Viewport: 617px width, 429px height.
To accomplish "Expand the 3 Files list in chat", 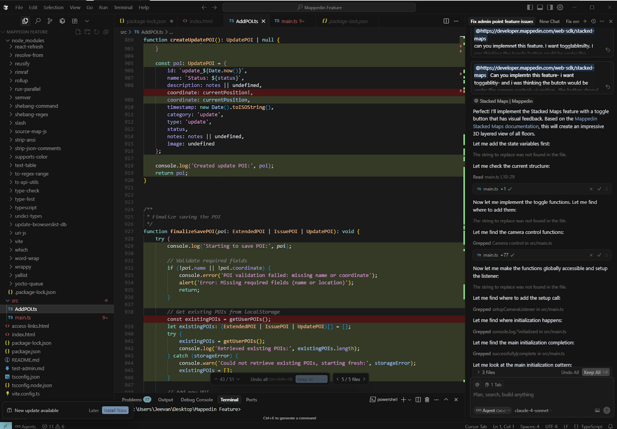I will (486, 372).
